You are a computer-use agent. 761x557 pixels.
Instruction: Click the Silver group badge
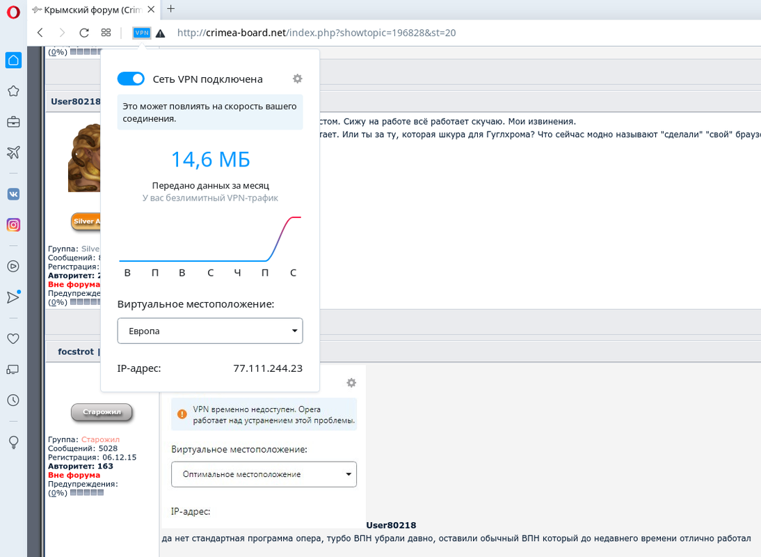(86, 221)
